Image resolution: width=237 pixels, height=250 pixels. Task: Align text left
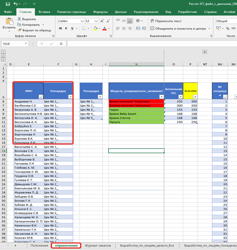pyautogui.click(x=118, y=28)
